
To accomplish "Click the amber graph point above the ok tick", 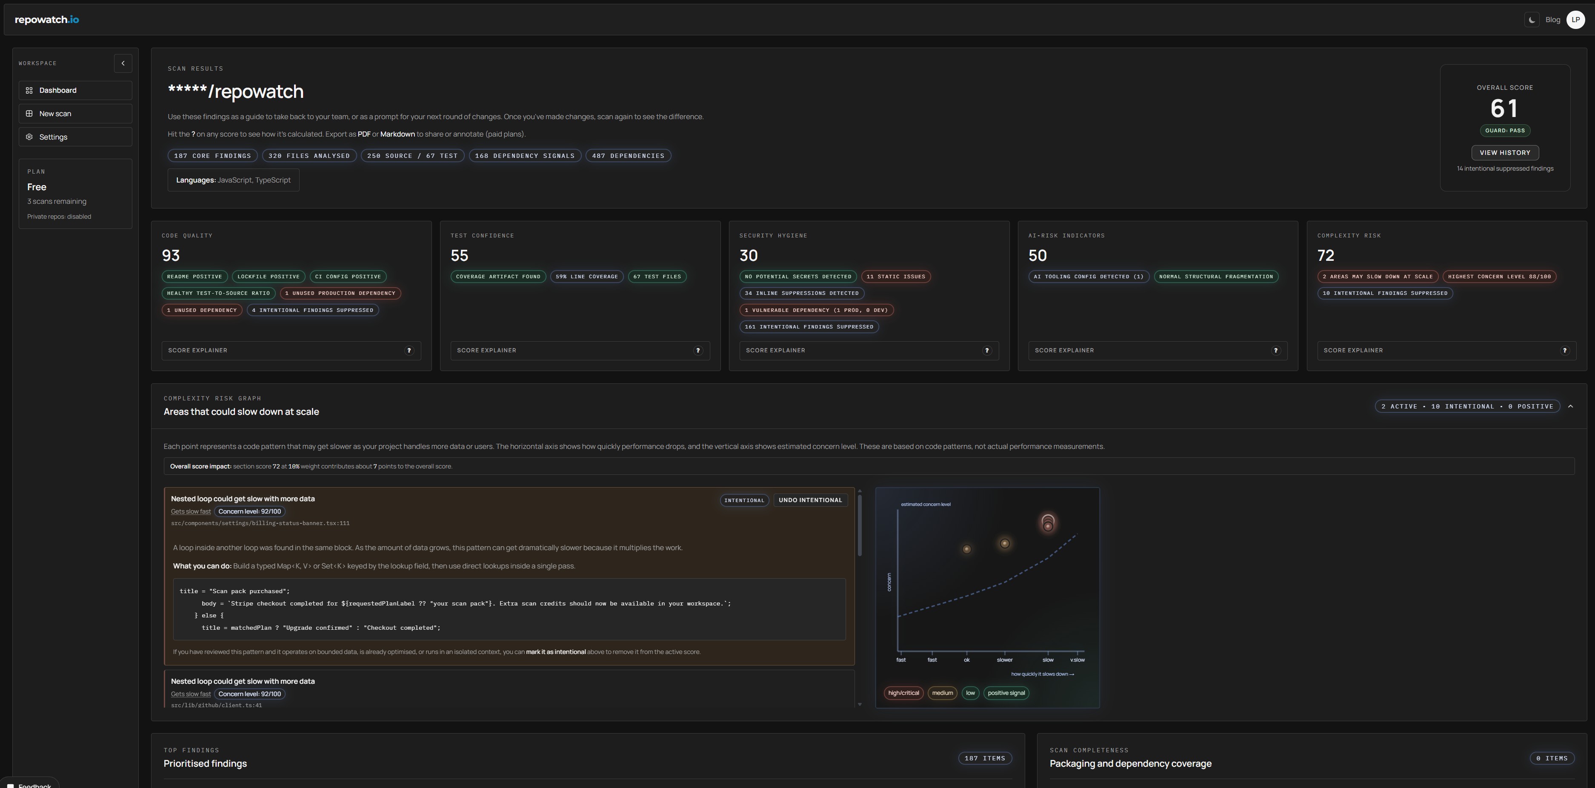I will click(966, 549).
